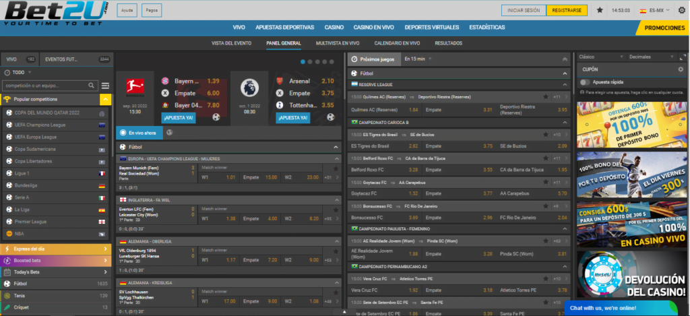
Task: Click the fullscreen expand icon above coupon
Action: [x=681, y=57]
